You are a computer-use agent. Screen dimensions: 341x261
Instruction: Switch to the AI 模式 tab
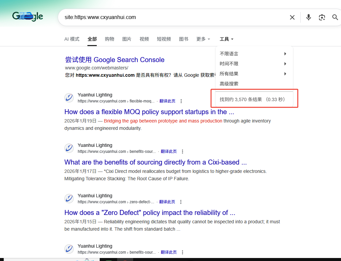point(72,39)
